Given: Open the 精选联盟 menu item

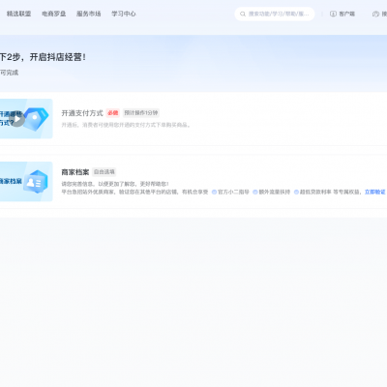Looking at the screenshot, I should 18,14.
